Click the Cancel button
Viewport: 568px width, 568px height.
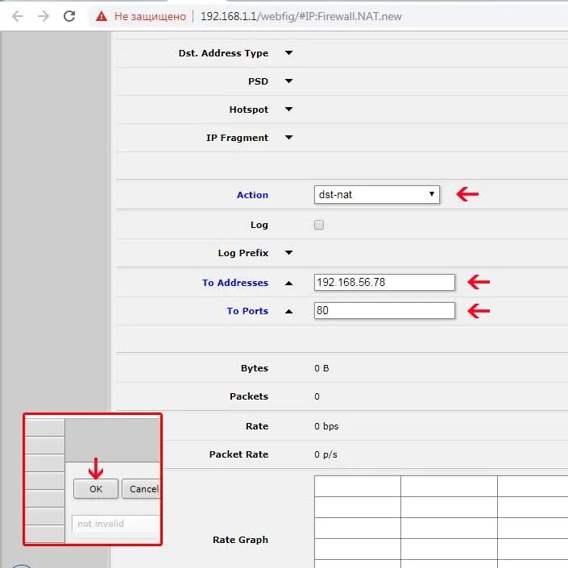coord(141,489)
